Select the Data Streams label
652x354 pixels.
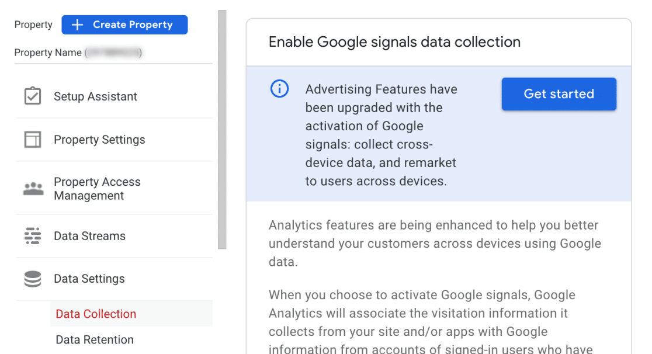pyautogui.click(x=89, y=236)
